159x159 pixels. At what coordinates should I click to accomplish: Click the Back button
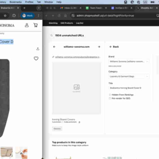pos(114,47)
